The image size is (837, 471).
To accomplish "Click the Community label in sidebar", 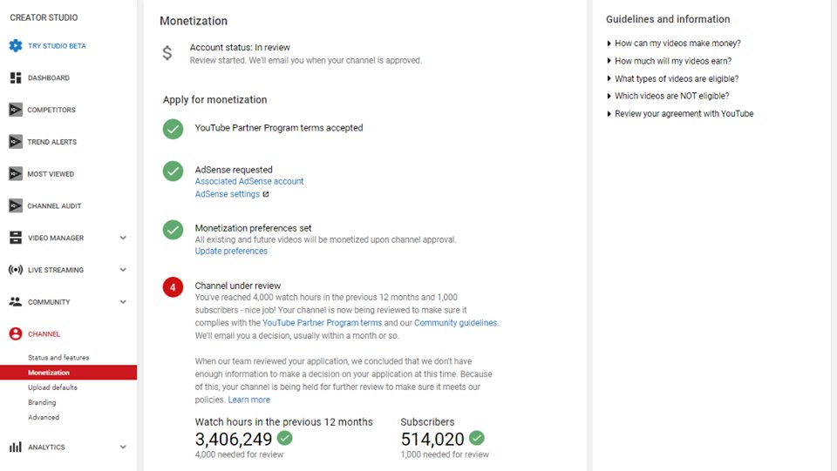I will (x=49, y=301).
